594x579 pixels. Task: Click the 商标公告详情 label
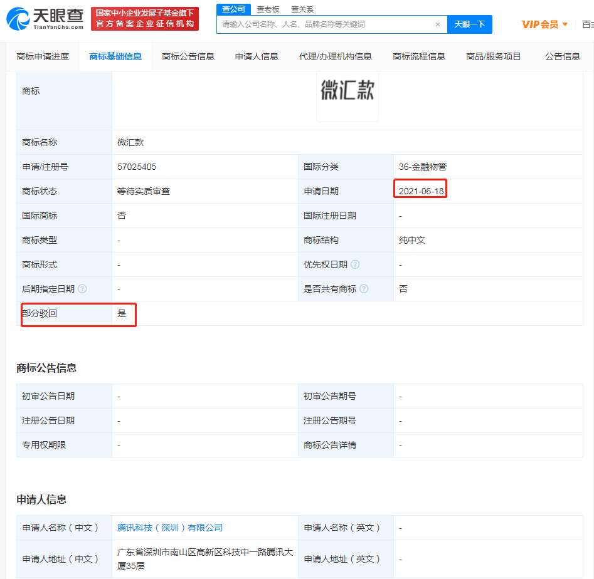pos(330,445)
